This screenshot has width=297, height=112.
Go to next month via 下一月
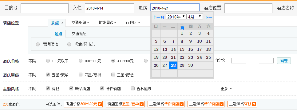pyautogui.click(x=208, y=18)
